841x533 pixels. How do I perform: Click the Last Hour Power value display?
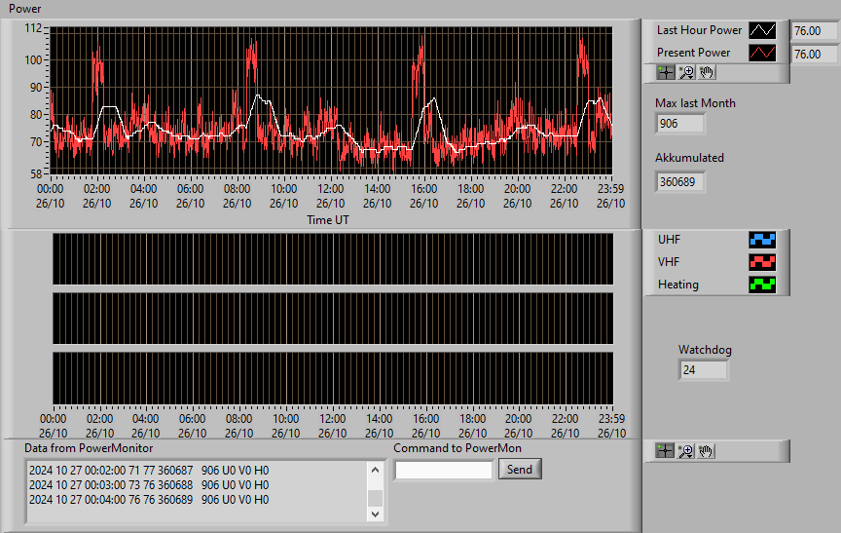[815, 30]
